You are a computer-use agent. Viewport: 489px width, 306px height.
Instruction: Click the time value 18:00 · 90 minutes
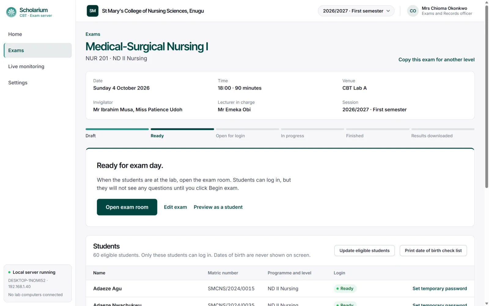click(240, 88)
